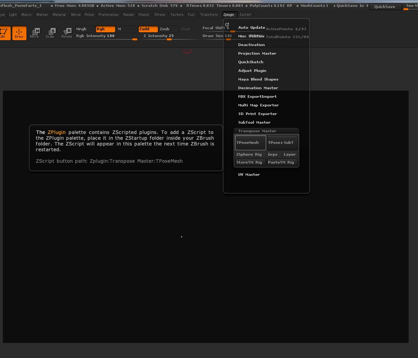The height and width of the screenshot is (358, 418).
Task: Toggle the Rgb color mode
Action: click(x=105, y=29)
